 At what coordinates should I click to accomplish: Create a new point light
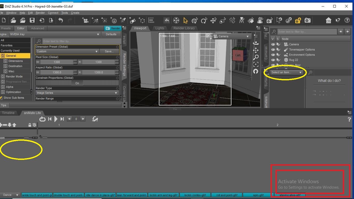tap(104, 20)
